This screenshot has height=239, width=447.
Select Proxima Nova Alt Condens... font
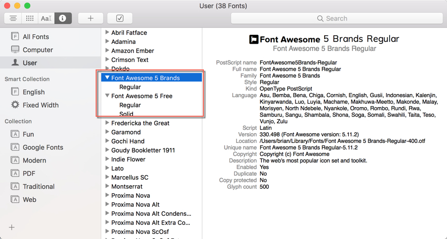[152, 214]
